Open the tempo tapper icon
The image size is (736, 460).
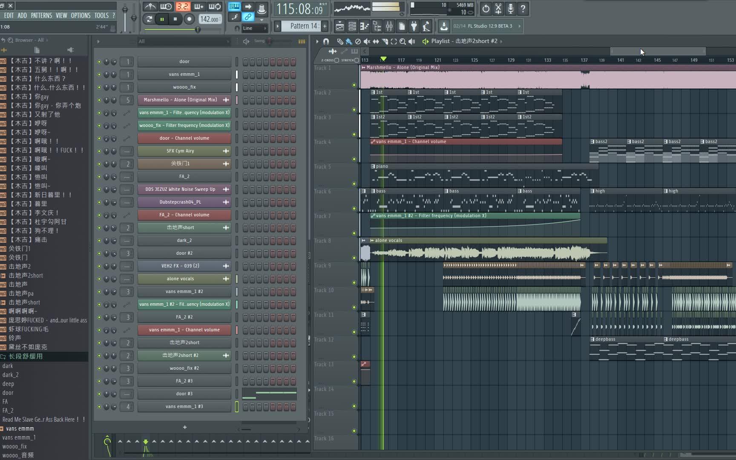pos(426,26)
